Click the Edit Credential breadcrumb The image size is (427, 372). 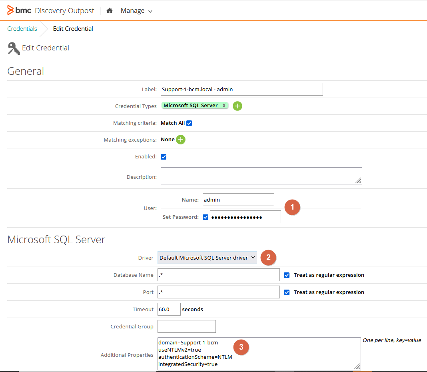(x=73, y=29)
